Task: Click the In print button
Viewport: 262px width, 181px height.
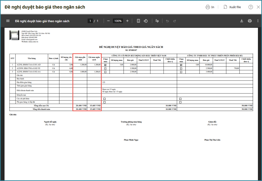Action: 210,7
